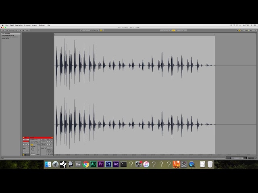Open Adobe After Effects from the Dock
Viewport: 258px width, 193px height.
(x=116, y=164)
